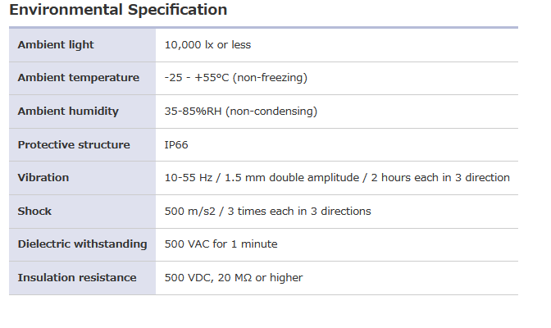This screenshot has width=551, height=328.
Task: Click the 500 VAC for 1 minute value
Action: [x=221, y=244]
